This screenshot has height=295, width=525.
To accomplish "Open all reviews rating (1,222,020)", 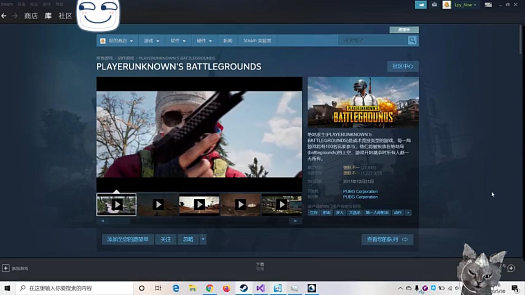I will [x=363, y=173].
